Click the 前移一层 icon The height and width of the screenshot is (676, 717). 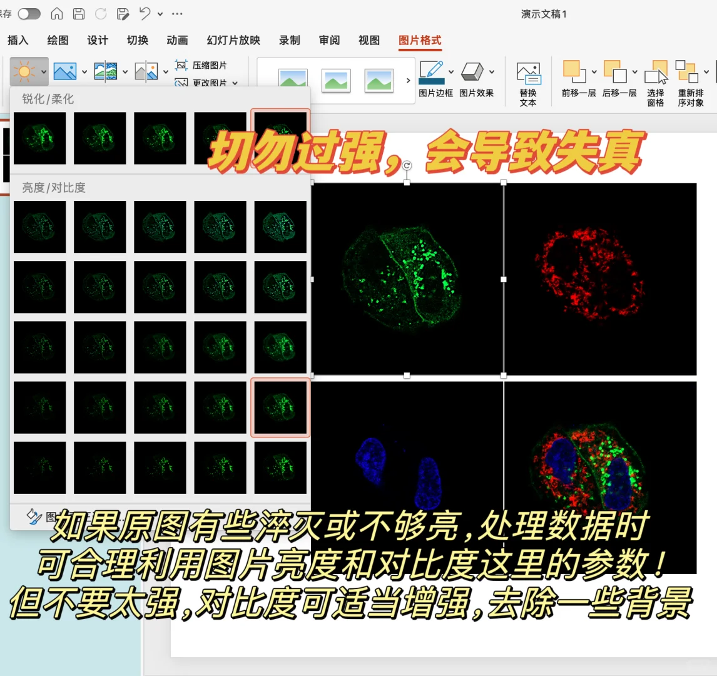tap(574, 72)
